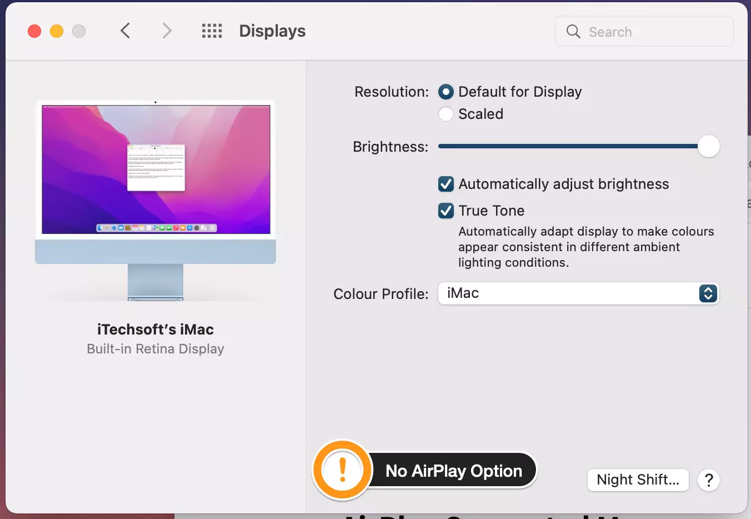Show all preferences grid icon
The width and height of the screenshot is (751, 519).
point(212,31)
